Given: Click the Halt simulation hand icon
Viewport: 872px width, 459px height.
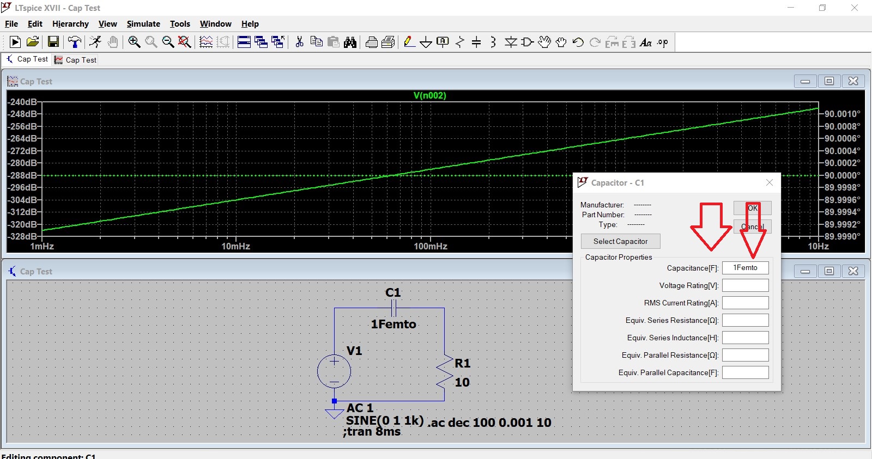Looking at the screenshot, I should coord(112,42).
